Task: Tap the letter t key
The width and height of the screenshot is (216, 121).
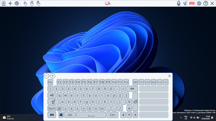Action: (x=84, y=95)
